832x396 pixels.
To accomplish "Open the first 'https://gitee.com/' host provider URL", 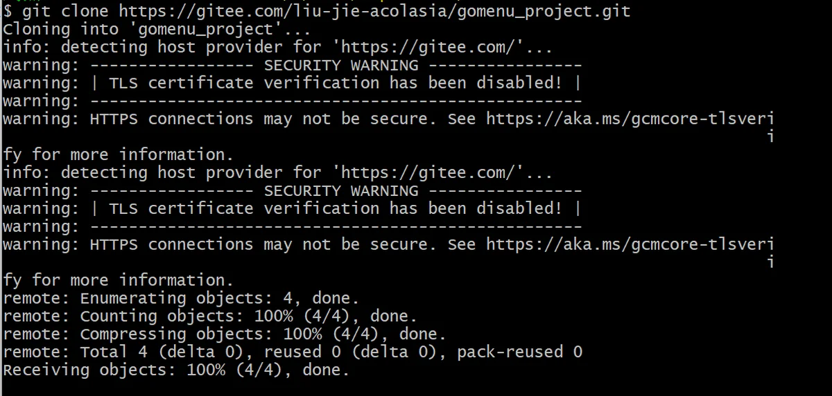I will (x=427, y=48).
